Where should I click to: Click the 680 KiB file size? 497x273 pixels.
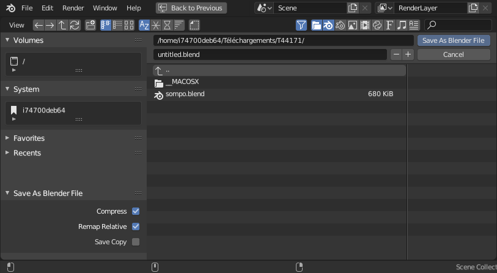click(380, 94)
